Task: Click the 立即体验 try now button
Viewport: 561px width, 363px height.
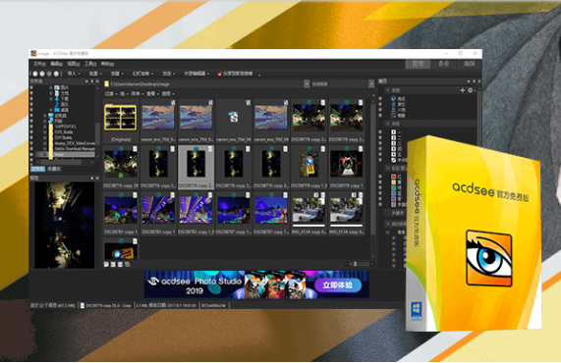Action: [x=338, y=285]
